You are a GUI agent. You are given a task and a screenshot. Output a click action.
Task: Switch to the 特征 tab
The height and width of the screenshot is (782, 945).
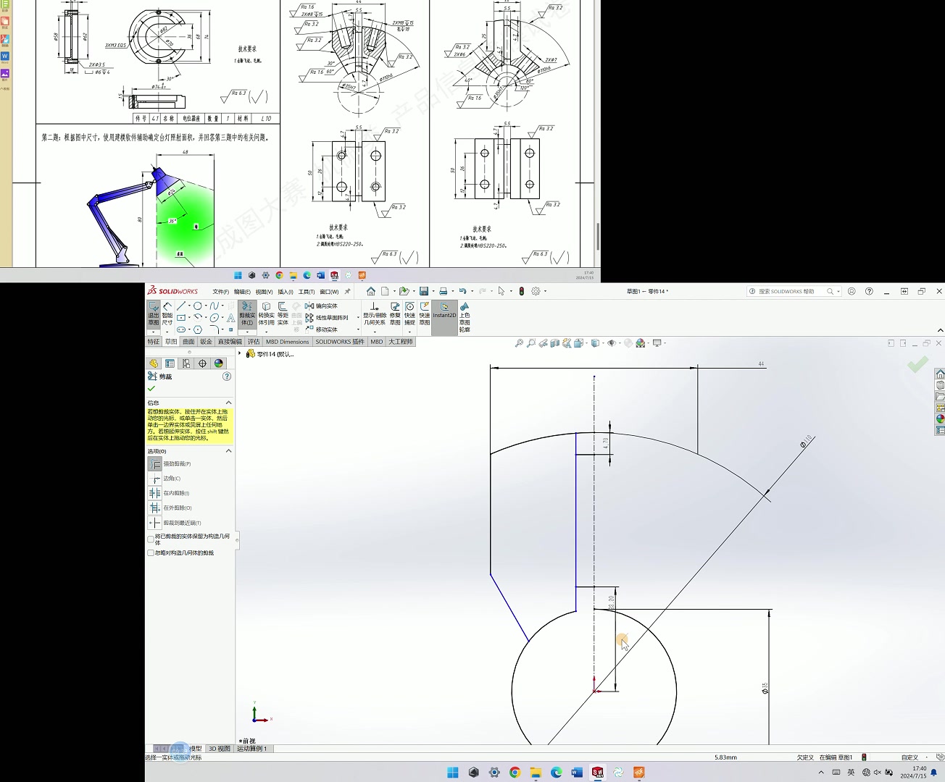point(154,342)
